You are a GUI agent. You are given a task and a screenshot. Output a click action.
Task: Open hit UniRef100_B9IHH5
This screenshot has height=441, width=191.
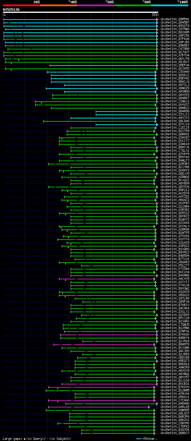[x=175, y=33]
